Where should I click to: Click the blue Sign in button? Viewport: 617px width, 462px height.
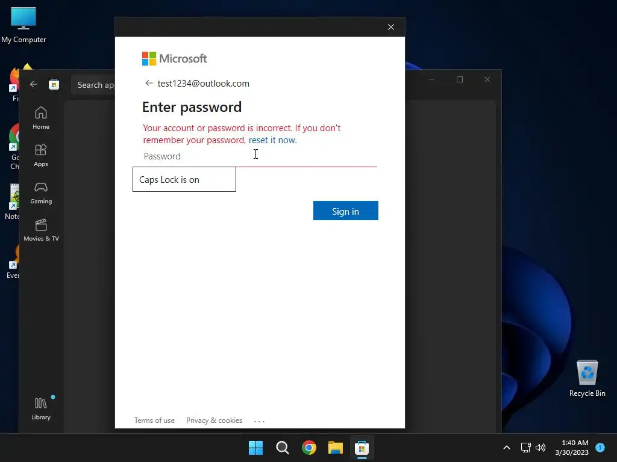click(345, 211)
